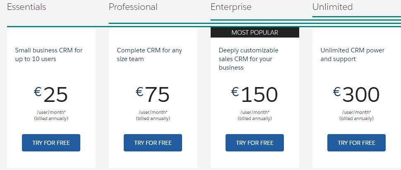Viewport: 401px width, 170px height.
Task: Click 'Deeply customizable sales CRM' description
Action: tap(248, 59)
